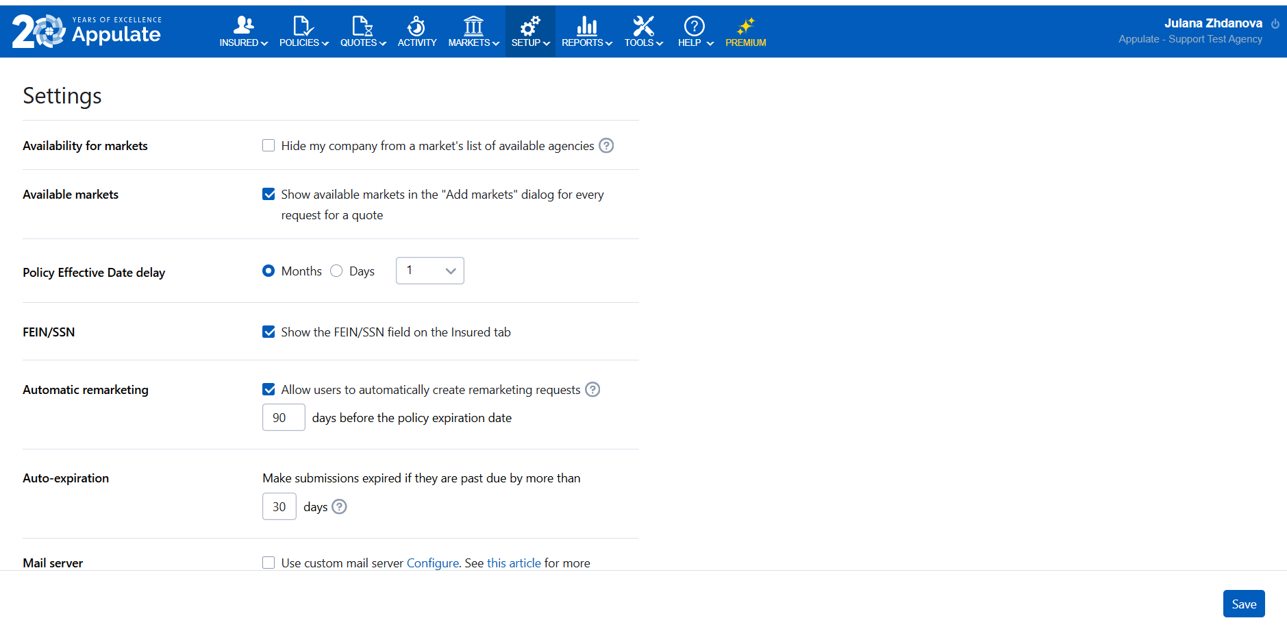Enable Hide my company from market's list
The width and height of the screenshot is (1287, 629).
tap(268, 145)
